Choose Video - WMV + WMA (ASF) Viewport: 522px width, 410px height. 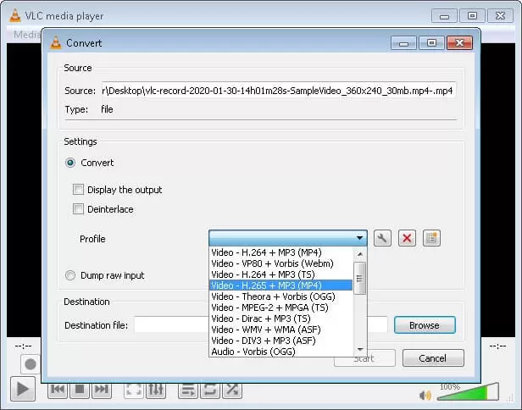point(280,330)
